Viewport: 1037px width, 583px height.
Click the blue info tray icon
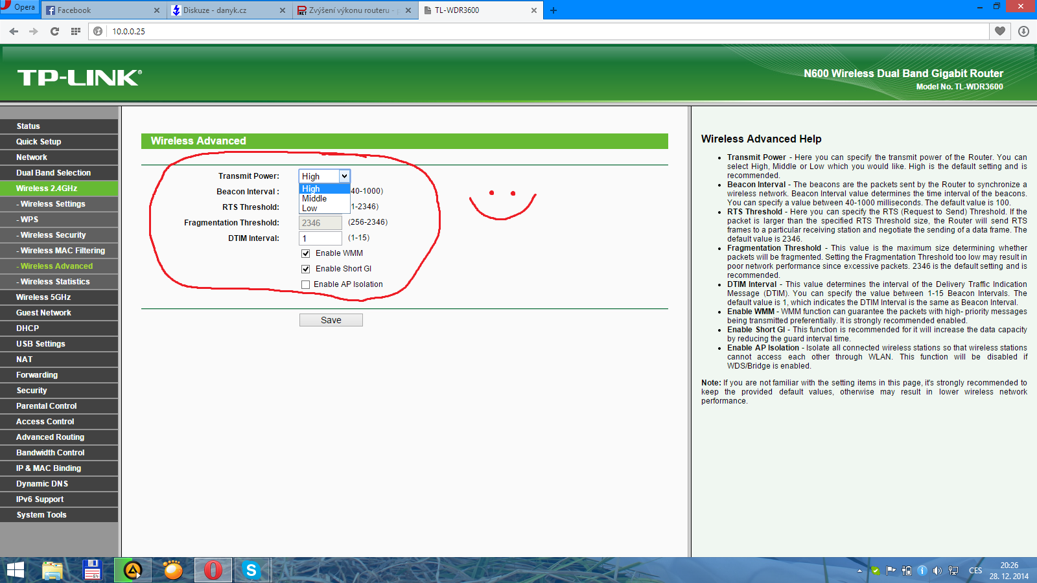coord(922,571)
